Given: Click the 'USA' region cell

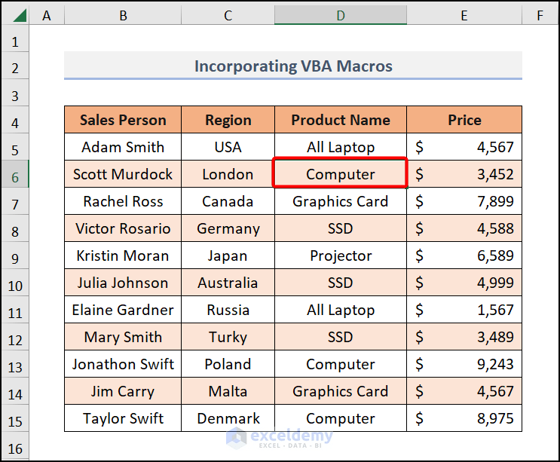Looking at the screenshot, I should click(x=228, y=147).
